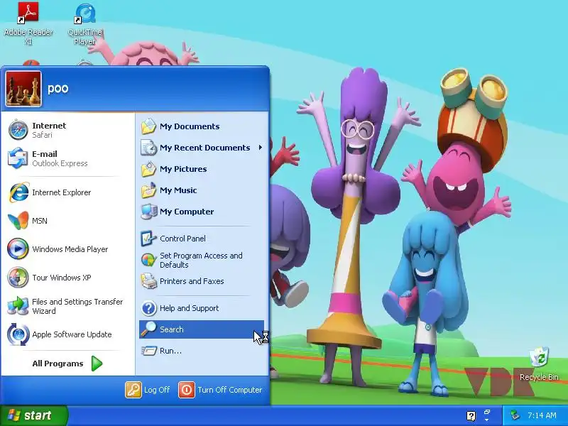Select Tour Windows XP label

[x=62, y=278]
